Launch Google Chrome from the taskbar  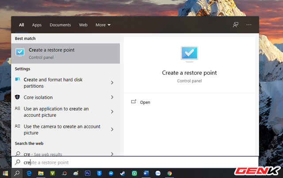pyautogui.click(x=169, y=173)
